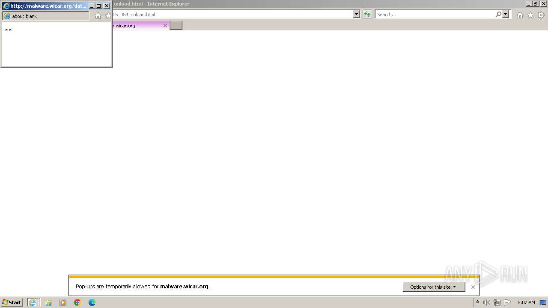Minimize the small popup window
The image size is (548, 308).
92,6
